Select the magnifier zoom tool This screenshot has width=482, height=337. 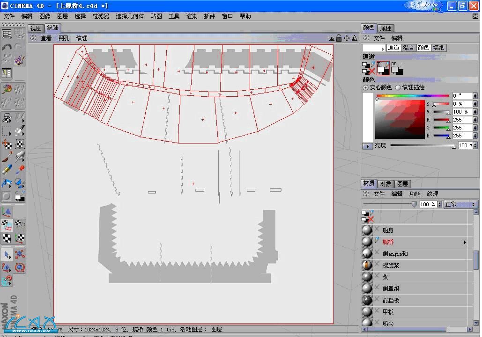click(x=7, y=118)
